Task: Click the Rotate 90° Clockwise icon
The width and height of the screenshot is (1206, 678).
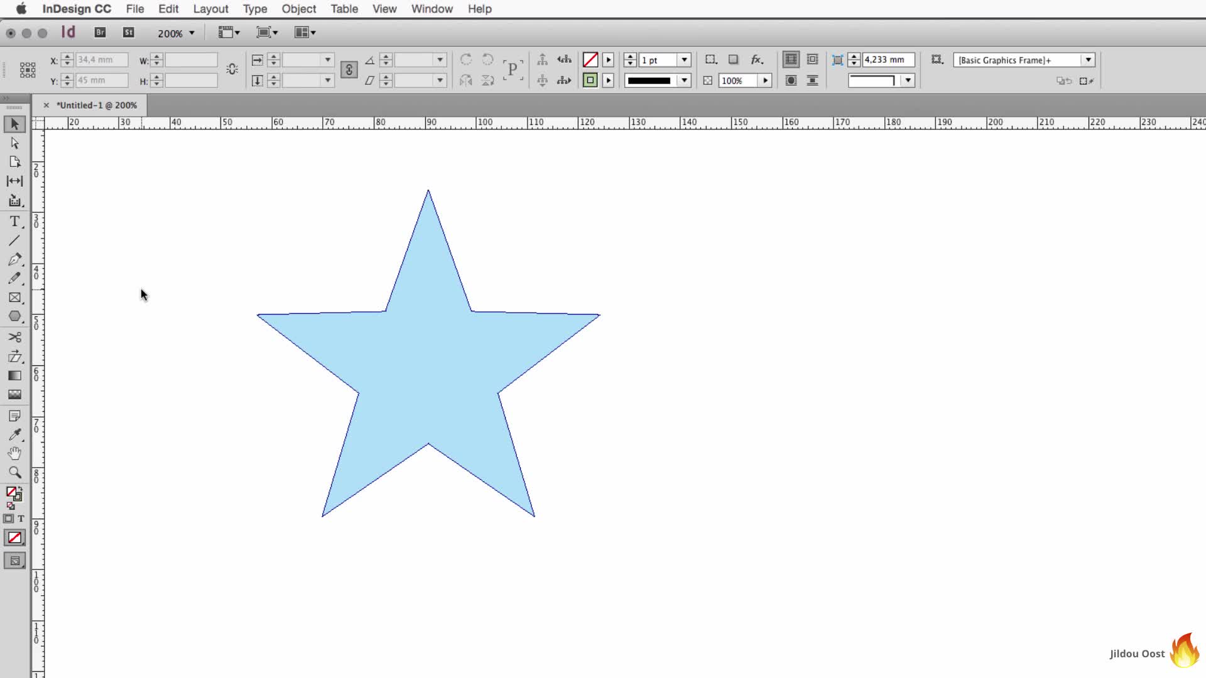Action: (x=465, y=60)
